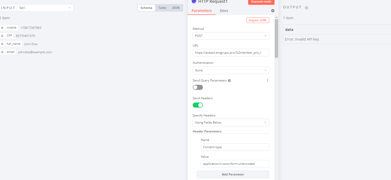Open the three-dot options menu near Send Query Parameters
This screenshot has height=180, width=391.
coord(267,80)
